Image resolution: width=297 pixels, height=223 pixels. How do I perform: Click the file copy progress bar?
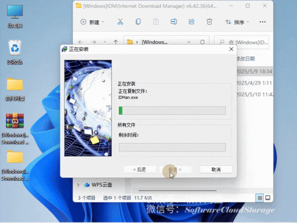click(172, 111)
